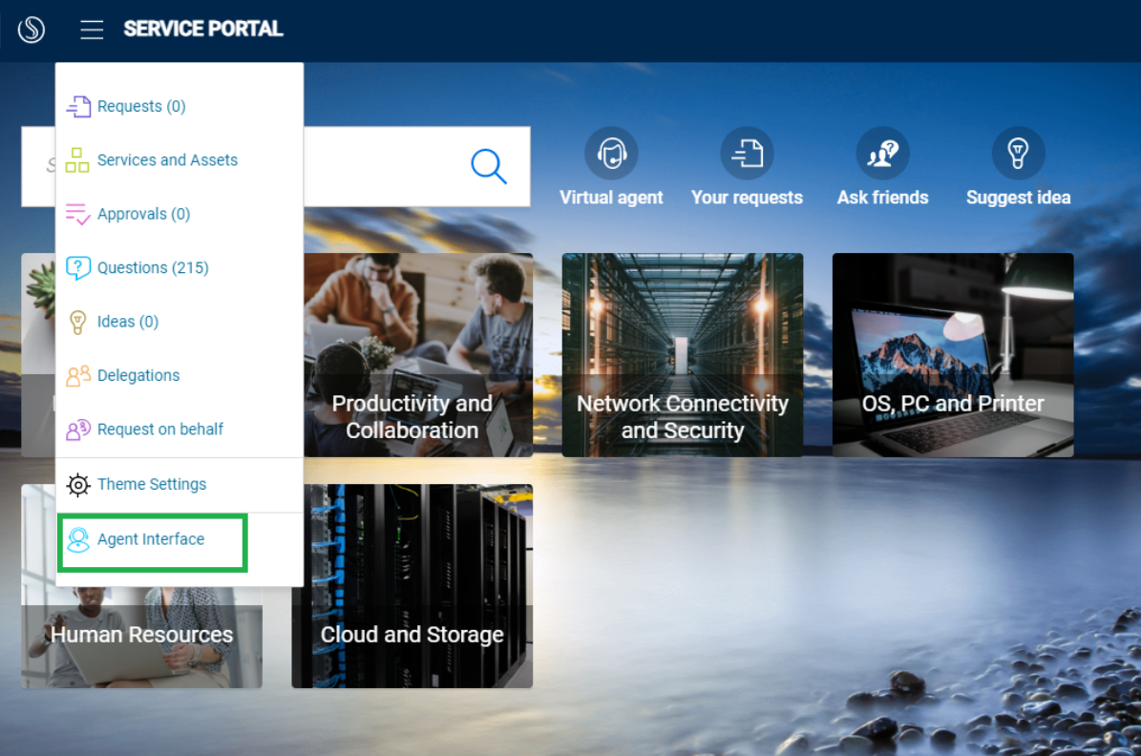Viewport: 1141px width, 756px height.
Task: Click the search magnifier icon
Action: (x=489, y=166)
